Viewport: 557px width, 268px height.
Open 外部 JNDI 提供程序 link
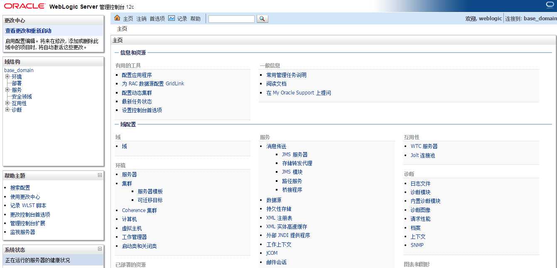[x=288, y=235]
